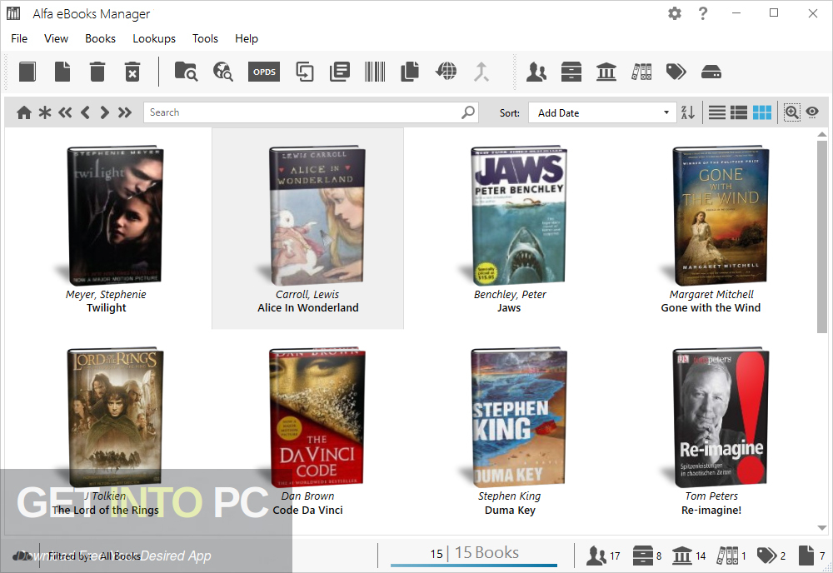This screenshot has height=573, width=833.
Task: Click the stacked pages batch icon
Action: (x=340, y=72)
